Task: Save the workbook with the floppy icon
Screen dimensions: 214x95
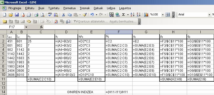Action: (x=17, y=15)
